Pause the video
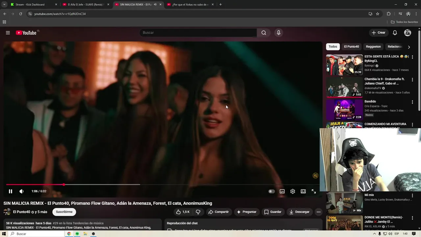Viewport: 421px width, 237px height. [11, 191]
